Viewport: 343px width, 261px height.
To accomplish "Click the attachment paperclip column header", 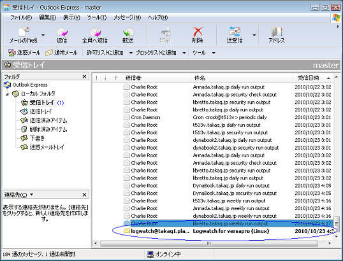I will pos(105,78).
